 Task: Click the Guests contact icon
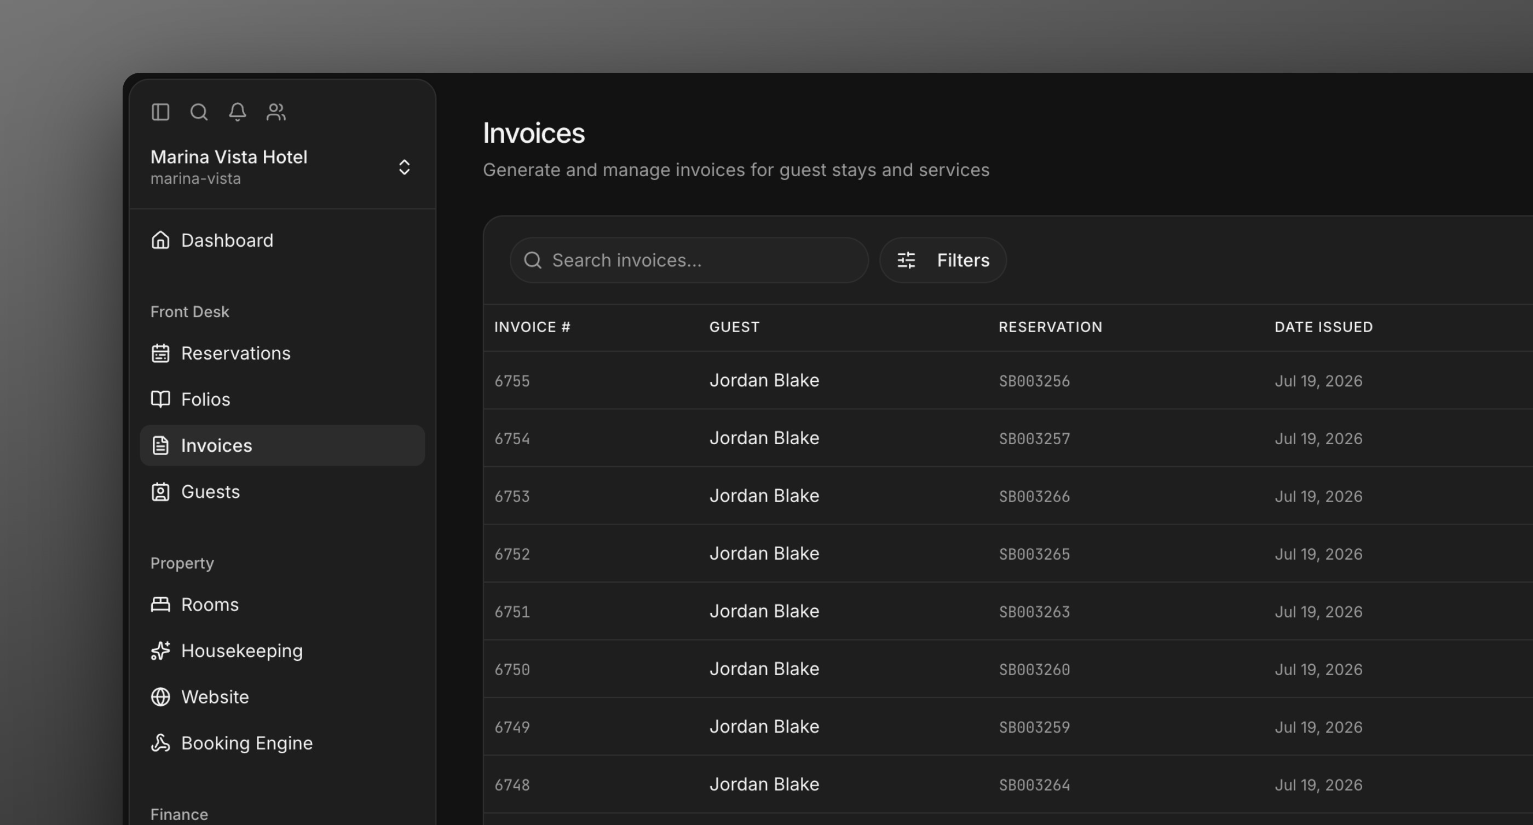(x=160, y=492)
